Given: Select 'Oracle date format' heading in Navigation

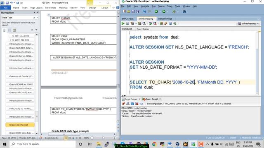Looking at the screenshot, I should 20,125.
